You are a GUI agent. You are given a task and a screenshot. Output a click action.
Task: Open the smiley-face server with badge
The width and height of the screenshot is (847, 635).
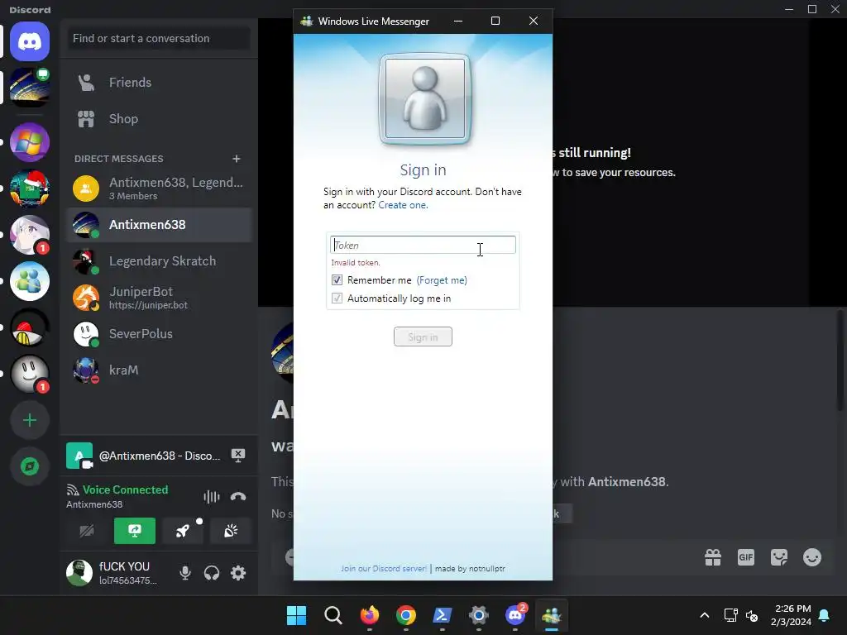pyautogui.click(x=30, y=374)
